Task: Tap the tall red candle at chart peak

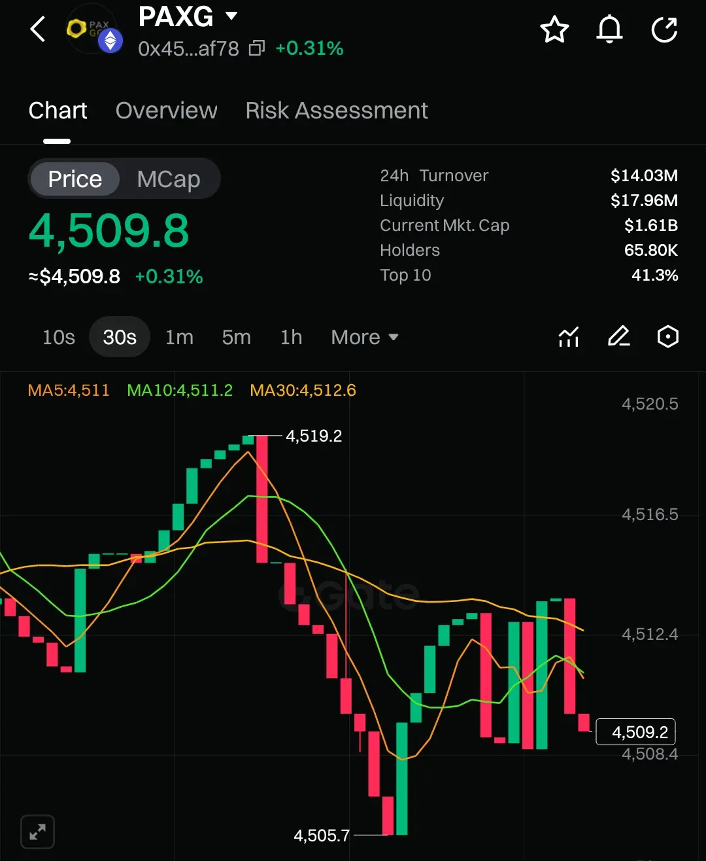Action: (262, 499)
